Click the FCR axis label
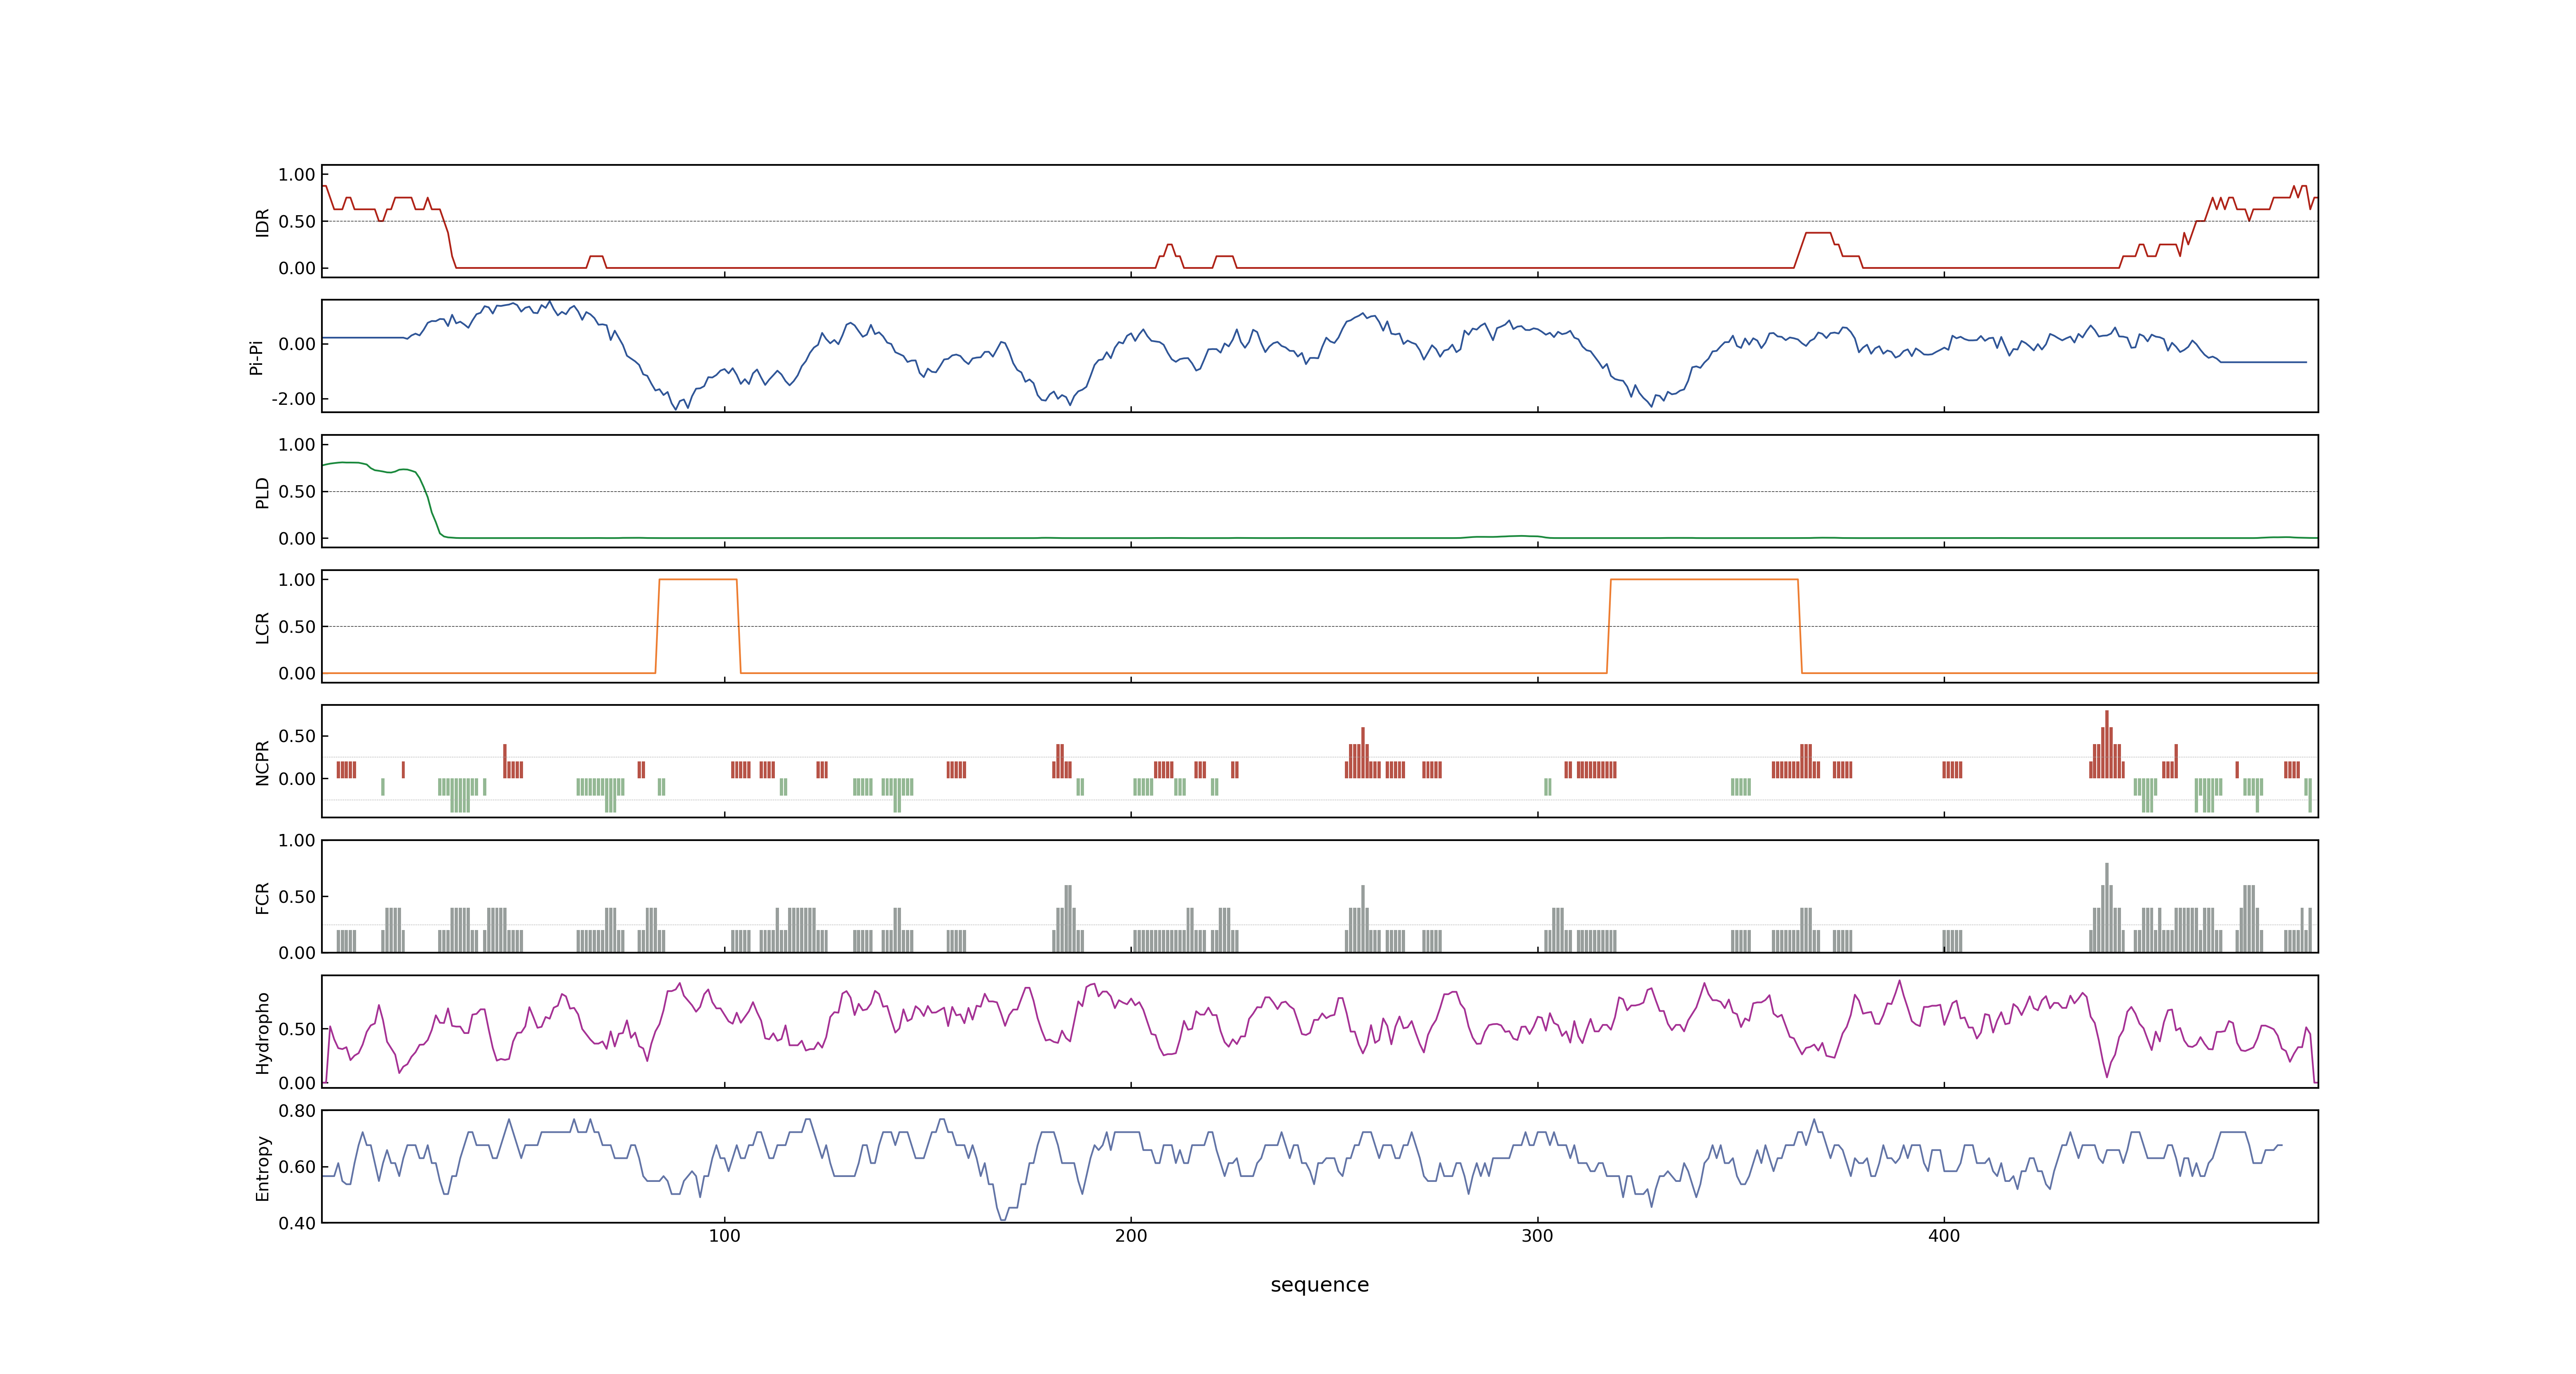This screenshot has width=2576, height=1374. tap(262, 897)
